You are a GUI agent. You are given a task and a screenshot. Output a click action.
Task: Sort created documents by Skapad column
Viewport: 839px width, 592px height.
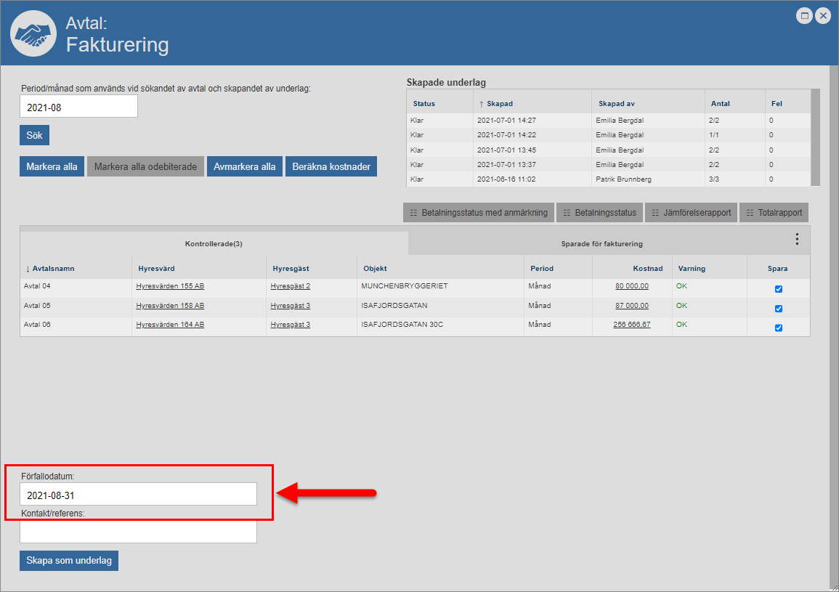[x=500, y=104]
